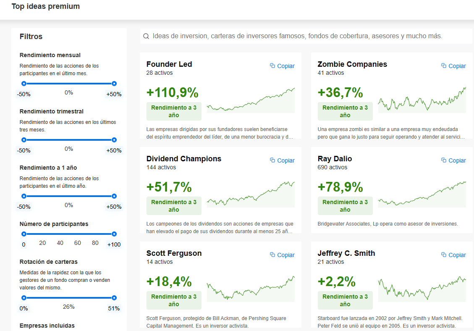Click left handle of Rendimiento trimestral slider
This screenshot has width=474, height=331.
[24, 140]
